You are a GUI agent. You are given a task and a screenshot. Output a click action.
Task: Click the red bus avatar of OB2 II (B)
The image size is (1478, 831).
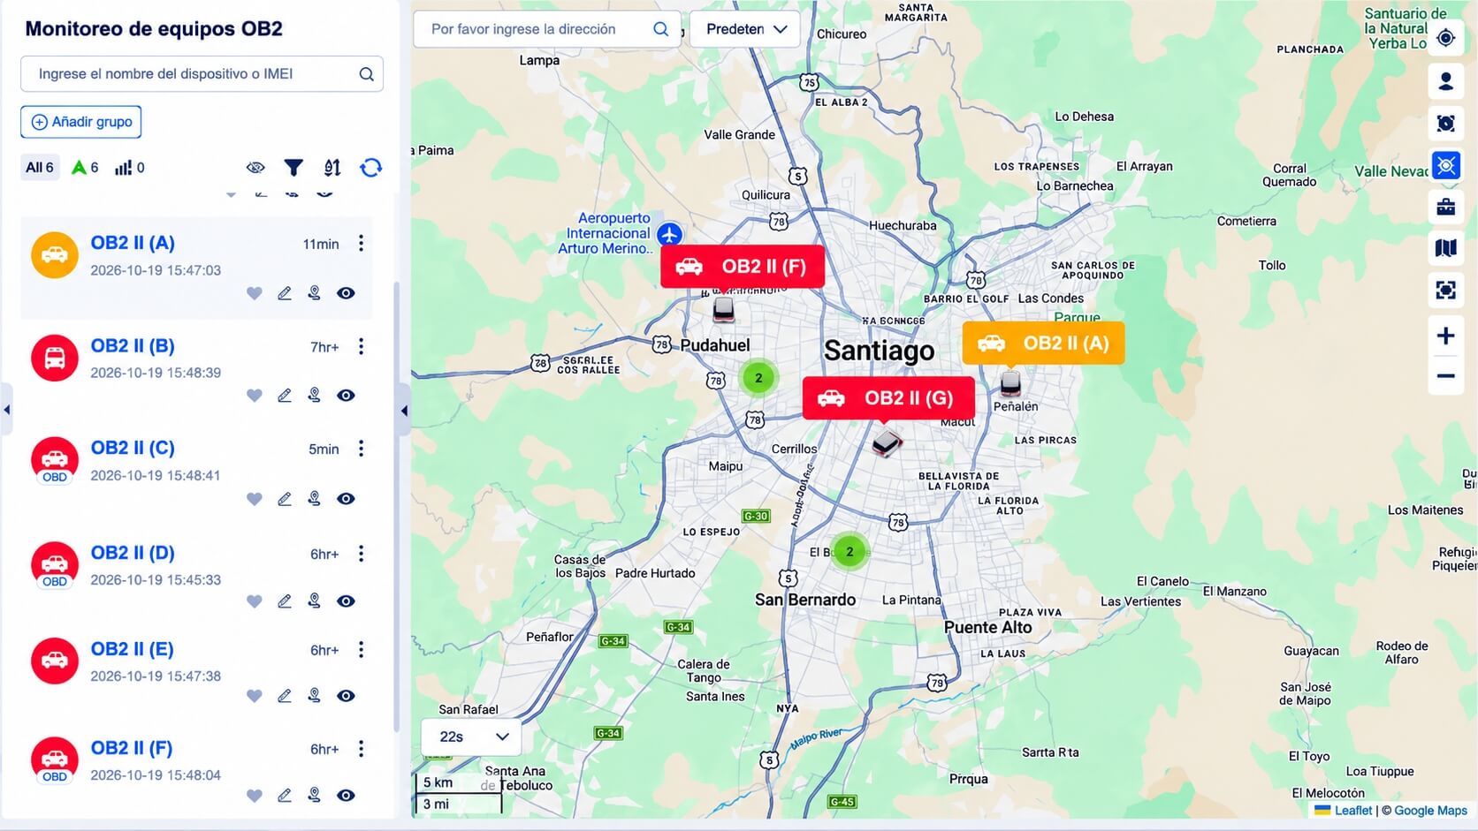(55, 358)
